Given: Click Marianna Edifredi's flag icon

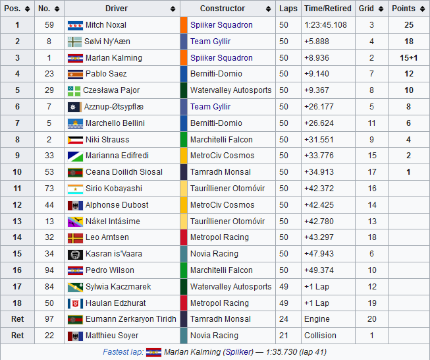Looking at the screenshot, I should coord(75,156).
